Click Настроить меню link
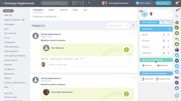Screen dimensions: 181x101 click(x=10, y=97)
